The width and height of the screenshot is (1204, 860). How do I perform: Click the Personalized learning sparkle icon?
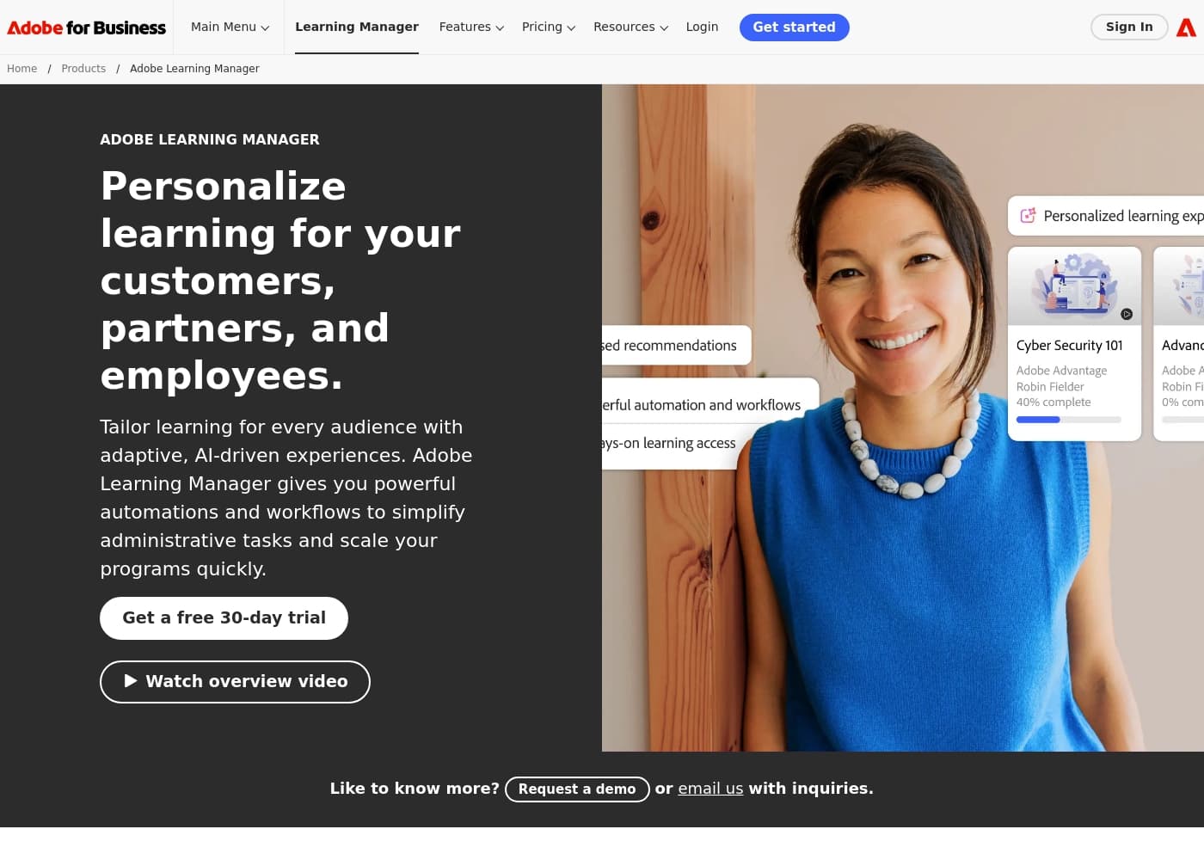click(x=1028, y=216)
